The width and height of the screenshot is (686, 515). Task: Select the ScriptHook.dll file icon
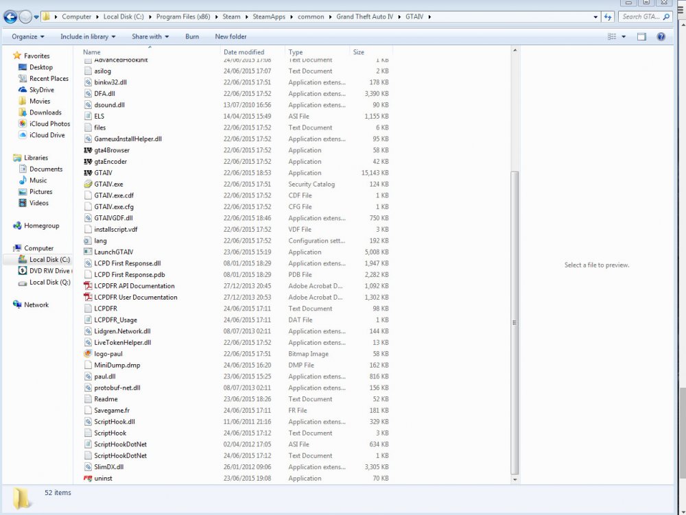pos(88,422)
